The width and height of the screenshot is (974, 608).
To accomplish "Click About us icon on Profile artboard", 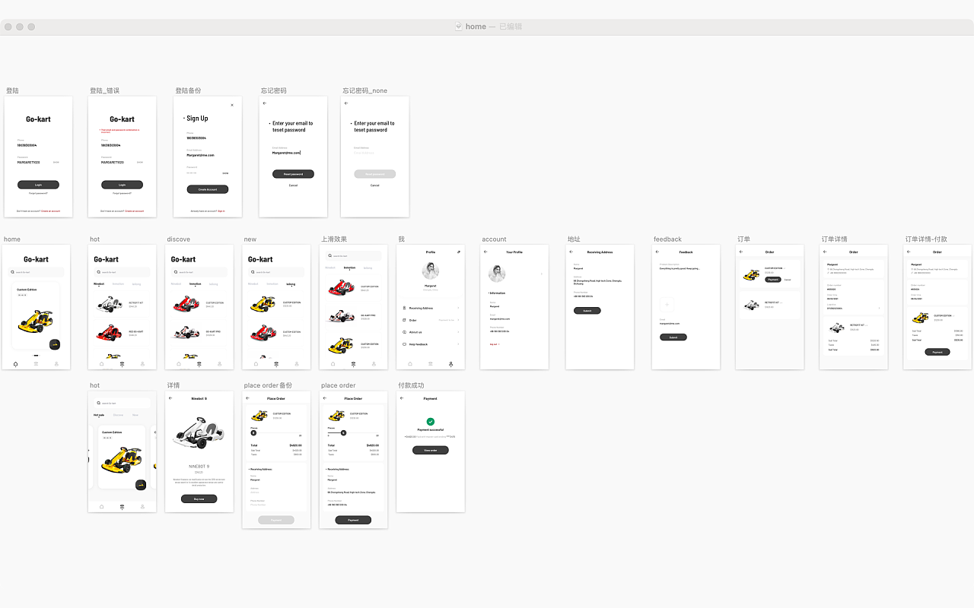I will click(404, 332).
